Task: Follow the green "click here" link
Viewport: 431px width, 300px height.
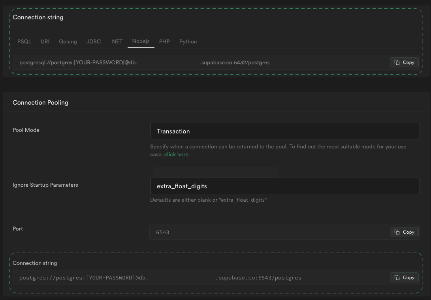Action: pyautogui.click(x=176, y=154)
